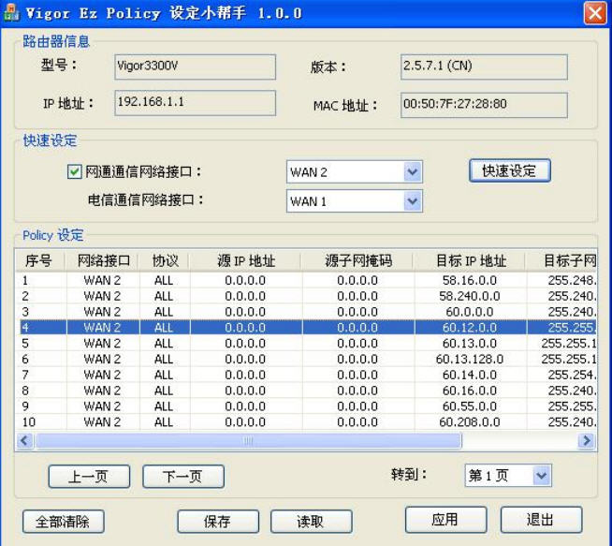Click the 目标 IP 地址 column header

pyautogui.click(x=470, y=260)
